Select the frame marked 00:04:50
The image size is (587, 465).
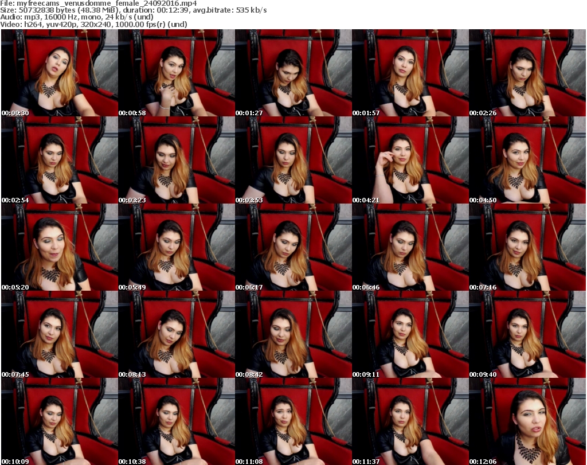[x=527, y=160]
